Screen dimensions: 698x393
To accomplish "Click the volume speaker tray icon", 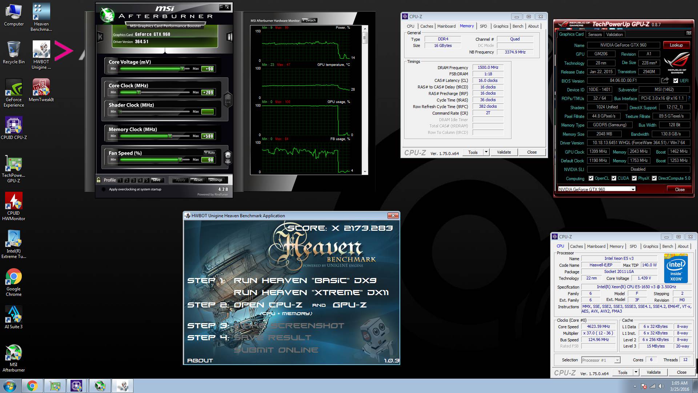I will tap(661, 386).
